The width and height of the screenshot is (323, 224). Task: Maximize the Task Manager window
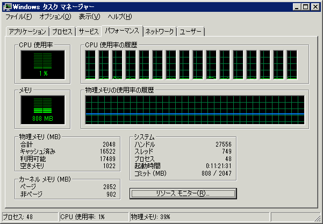(305, 7)
